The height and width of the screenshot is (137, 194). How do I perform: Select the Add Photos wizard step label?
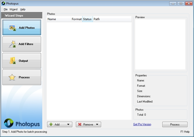pyautogui.click(x=27, y=28)
